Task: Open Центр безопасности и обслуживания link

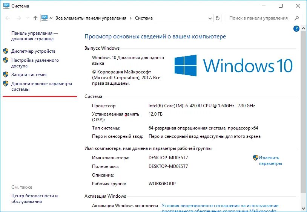Action: coord(34,198)
